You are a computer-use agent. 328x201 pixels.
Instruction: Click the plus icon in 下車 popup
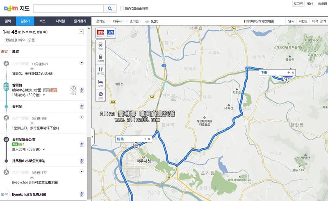pos(289,72)
